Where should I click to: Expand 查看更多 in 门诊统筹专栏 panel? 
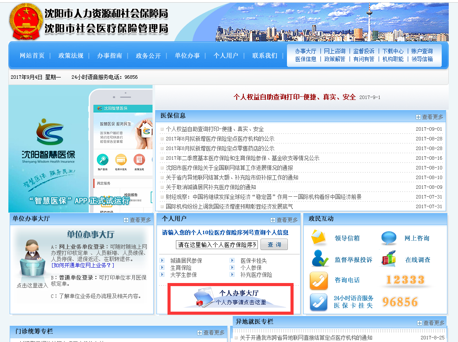tap(211, 332)
